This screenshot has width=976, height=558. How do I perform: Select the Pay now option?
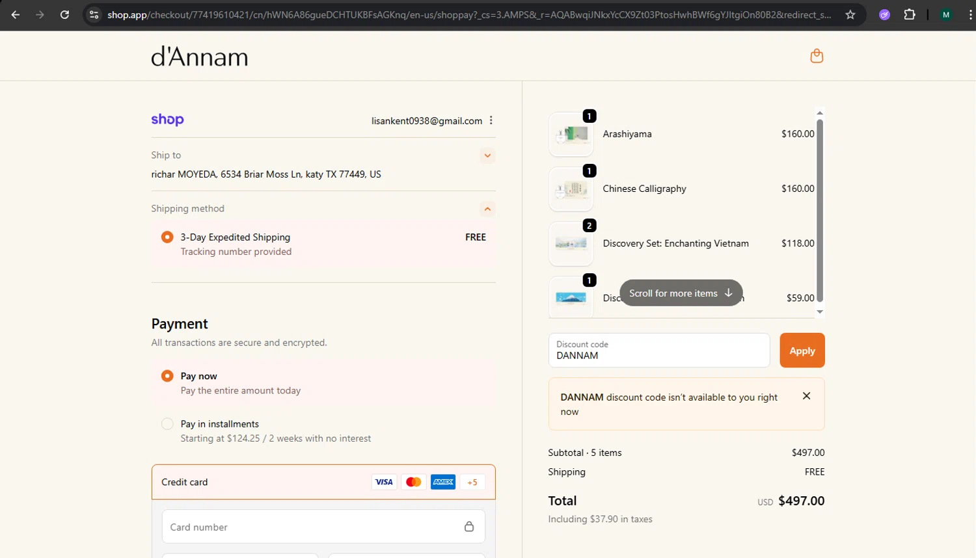(x=167, y=376)
